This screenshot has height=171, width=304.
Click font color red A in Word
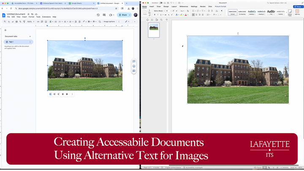(x=185, y=15)
